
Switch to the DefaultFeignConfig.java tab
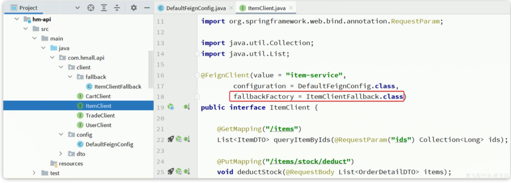(196, 8)
